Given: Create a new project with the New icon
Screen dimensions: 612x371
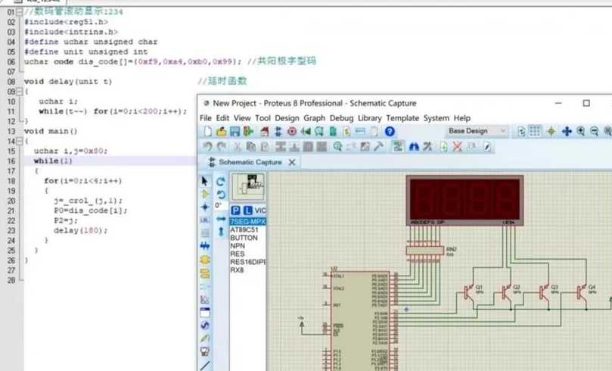Looking at the screenshot, I should (208, 132).
